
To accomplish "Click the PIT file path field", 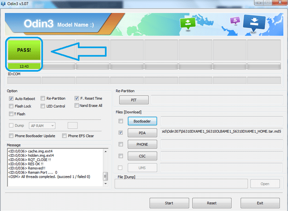I will click(217, 100).
